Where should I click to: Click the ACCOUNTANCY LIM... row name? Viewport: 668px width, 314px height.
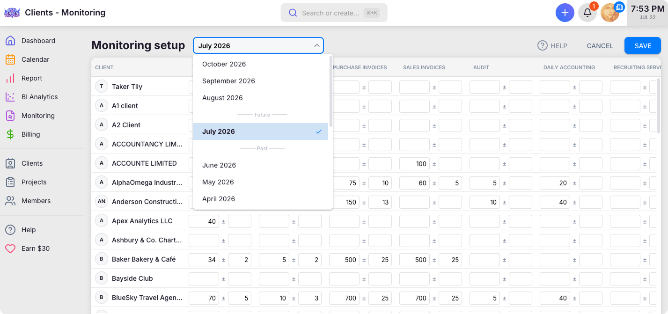tap(147, 144)
